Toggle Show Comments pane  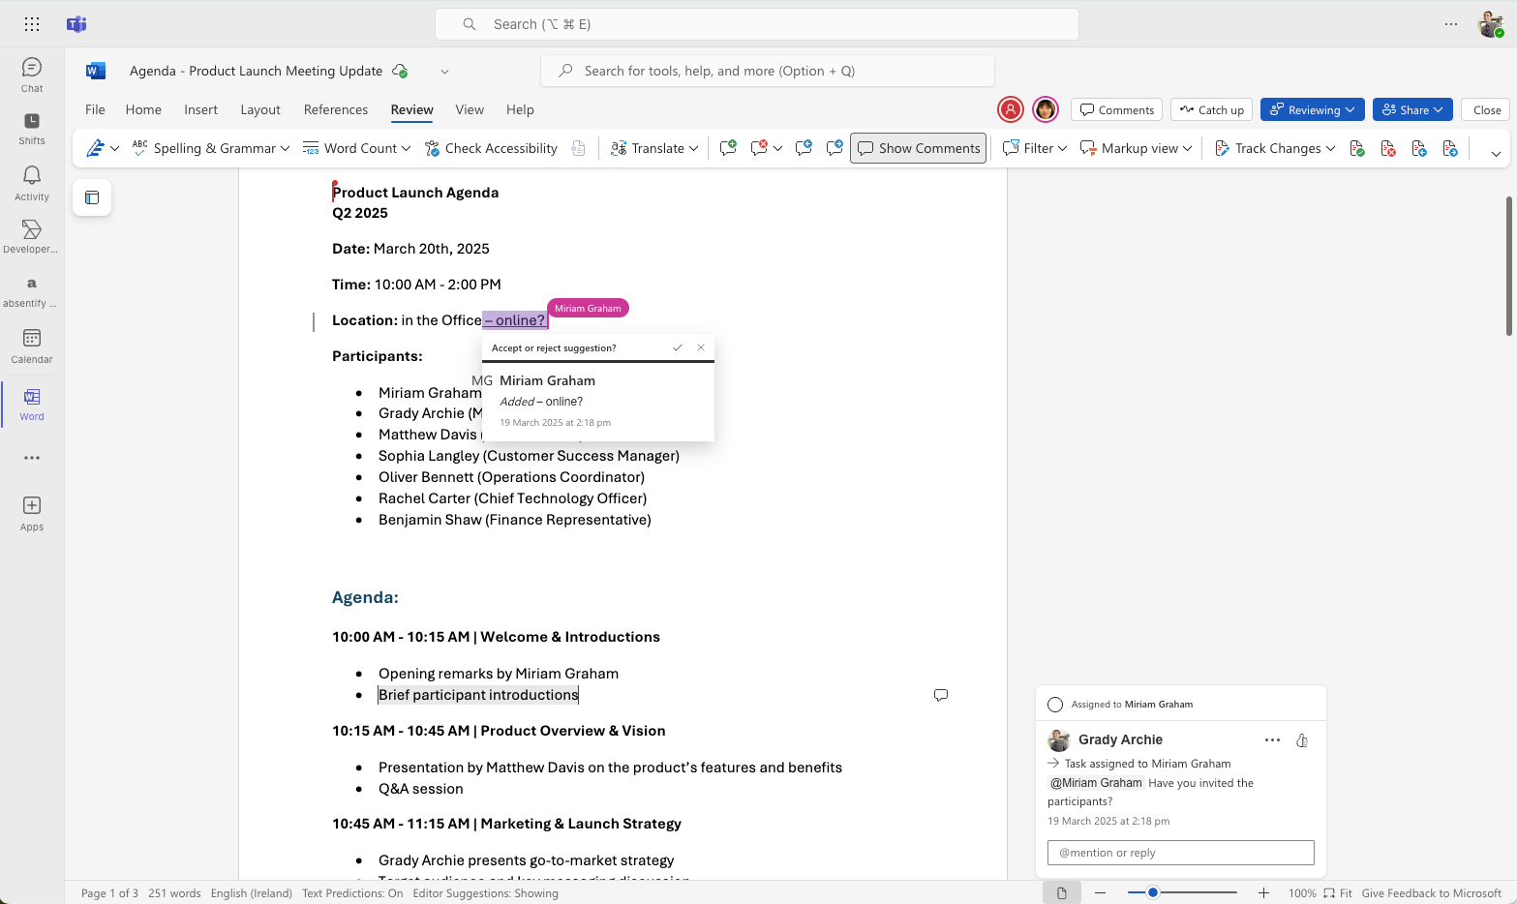point(918,148)
